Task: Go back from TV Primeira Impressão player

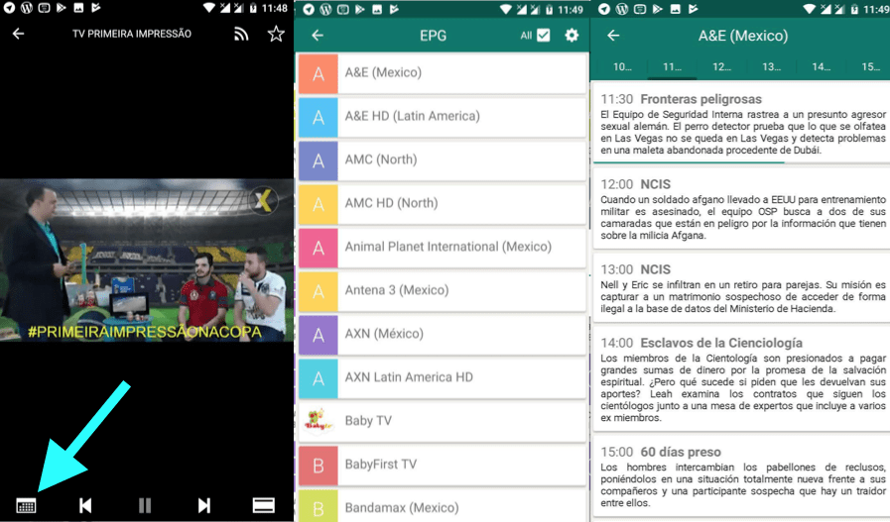Action: [18, 34]
